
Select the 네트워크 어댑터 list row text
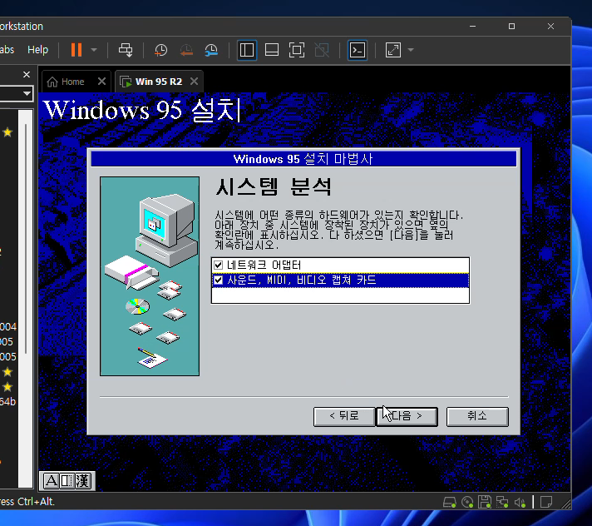pos(264,265)
